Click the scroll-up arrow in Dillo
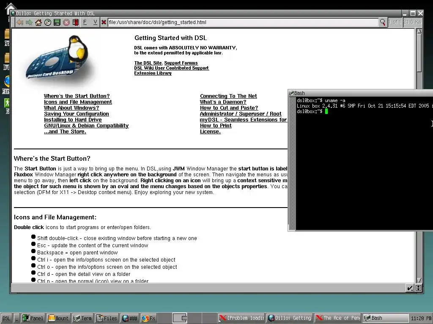Screen dimensions: 433x324 tap(419, 31)
